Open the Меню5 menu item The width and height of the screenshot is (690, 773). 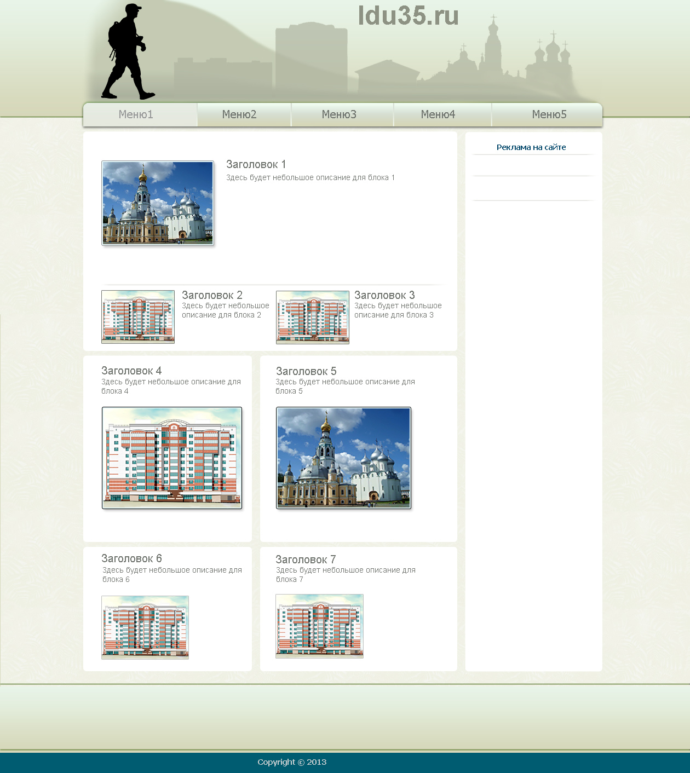pos(547,114)
